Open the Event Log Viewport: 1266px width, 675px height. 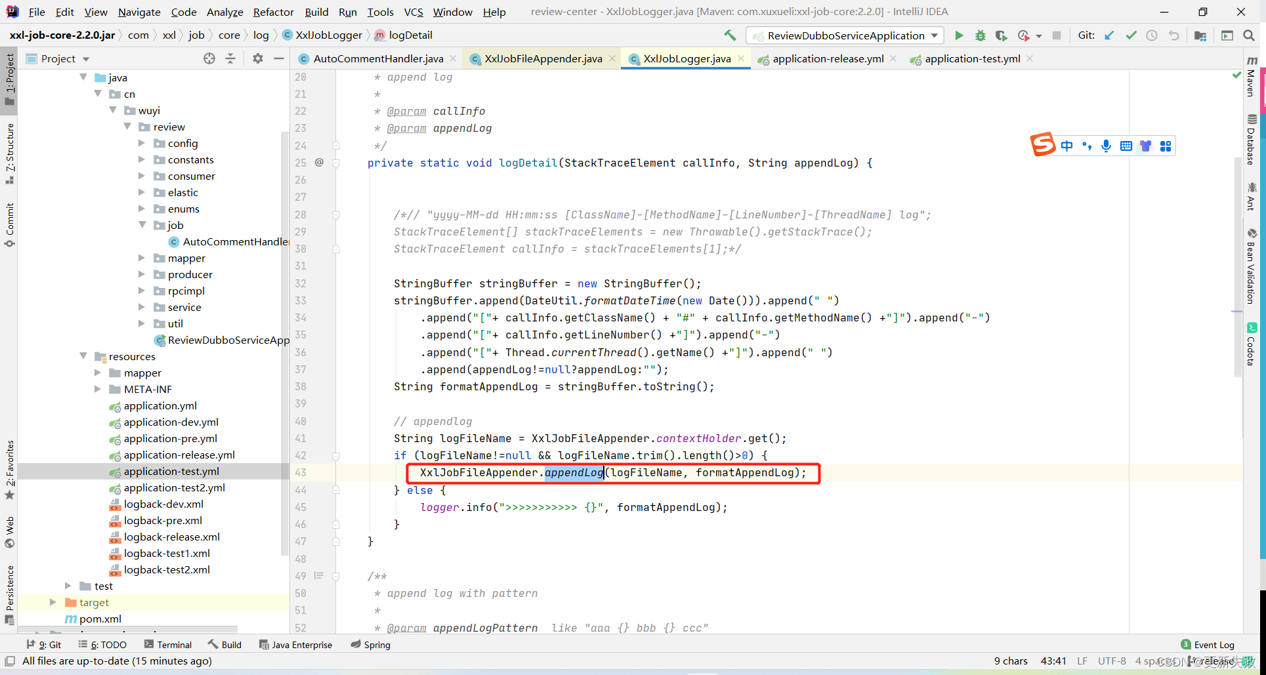(1208, 645)
